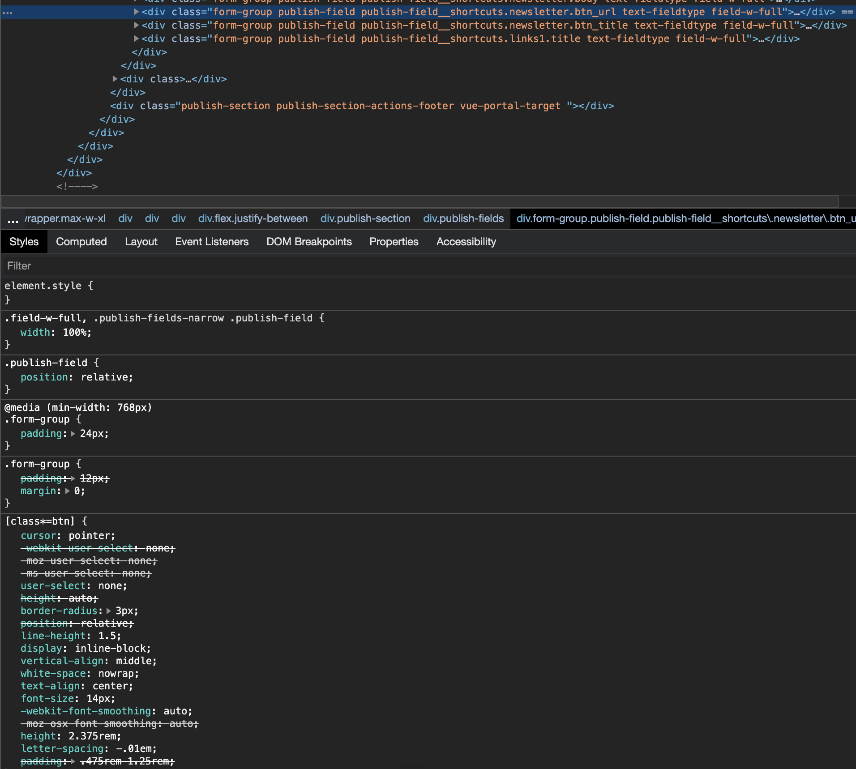Expand the shortcuts.links1.title form-group div
The image size is (856, 769).
coord(137,39)
